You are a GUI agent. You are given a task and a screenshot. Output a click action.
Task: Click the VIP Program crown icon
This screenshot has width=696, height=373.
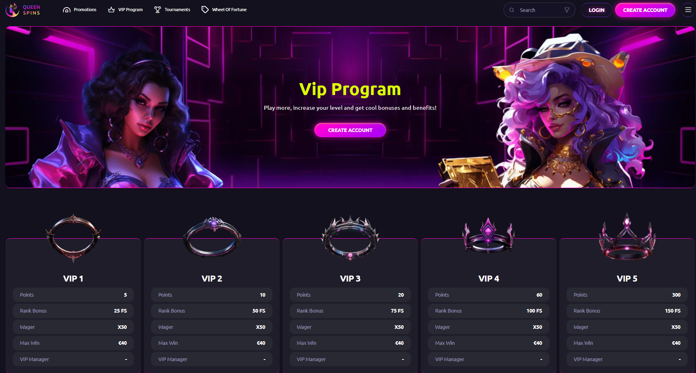(111, 10)
